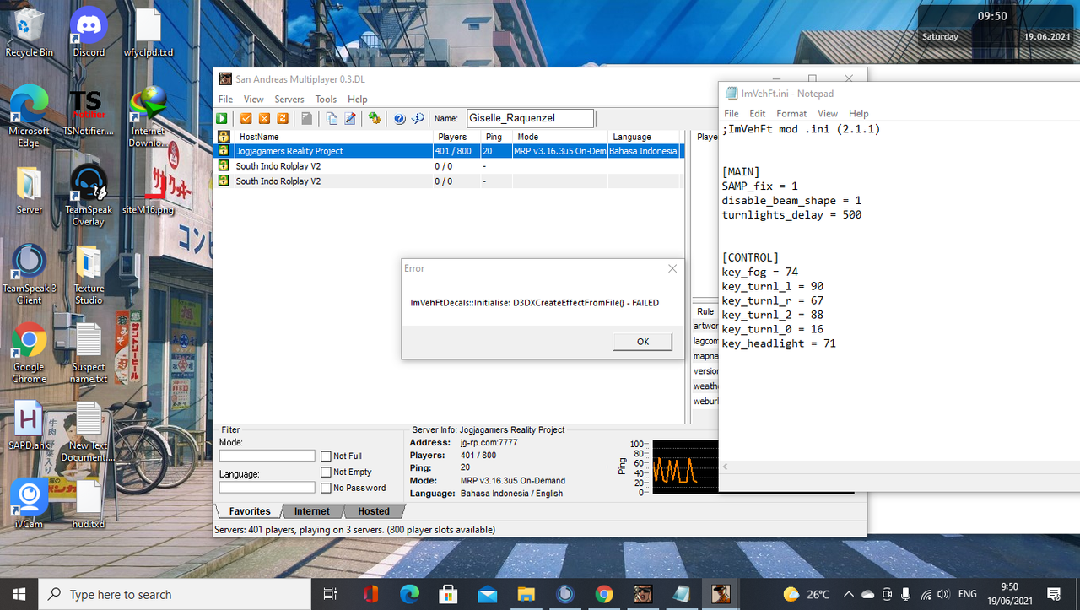
Task: Select the Suspect name.txt desktop file
Action: click(x=89, y=353)
